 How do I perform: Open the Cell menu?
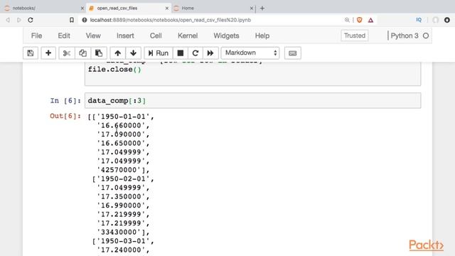pos(156,36)
